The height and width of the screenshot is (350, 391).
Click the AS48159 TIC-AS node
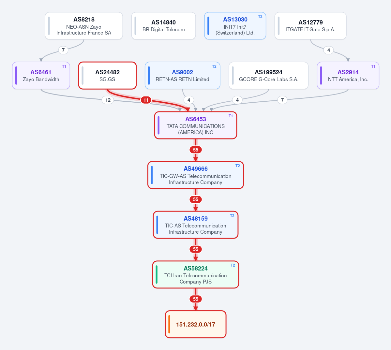[196, 225]
